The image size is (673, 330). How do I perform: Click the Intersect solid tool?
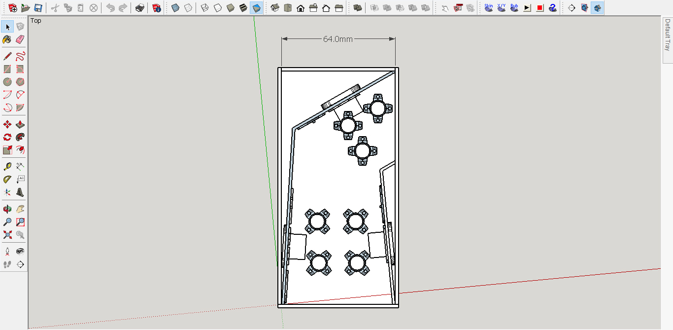374,8
